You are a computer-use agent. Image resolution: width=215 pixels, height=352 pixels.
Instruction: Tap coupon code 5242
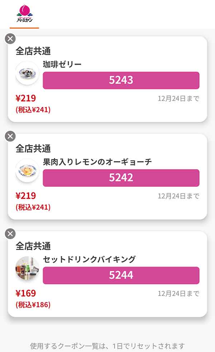point(121,177)
